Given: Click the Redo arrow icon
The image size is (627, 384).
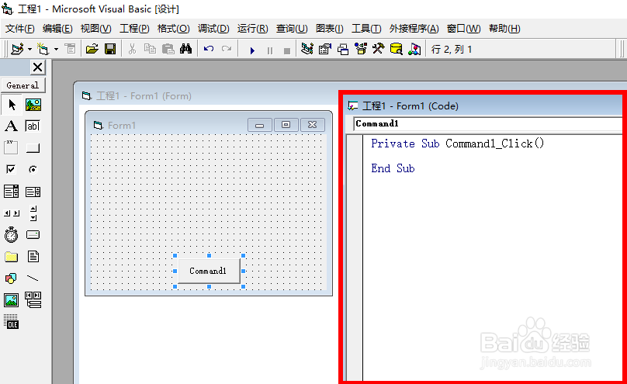Looking at the screenshot, I should [227, 49].
